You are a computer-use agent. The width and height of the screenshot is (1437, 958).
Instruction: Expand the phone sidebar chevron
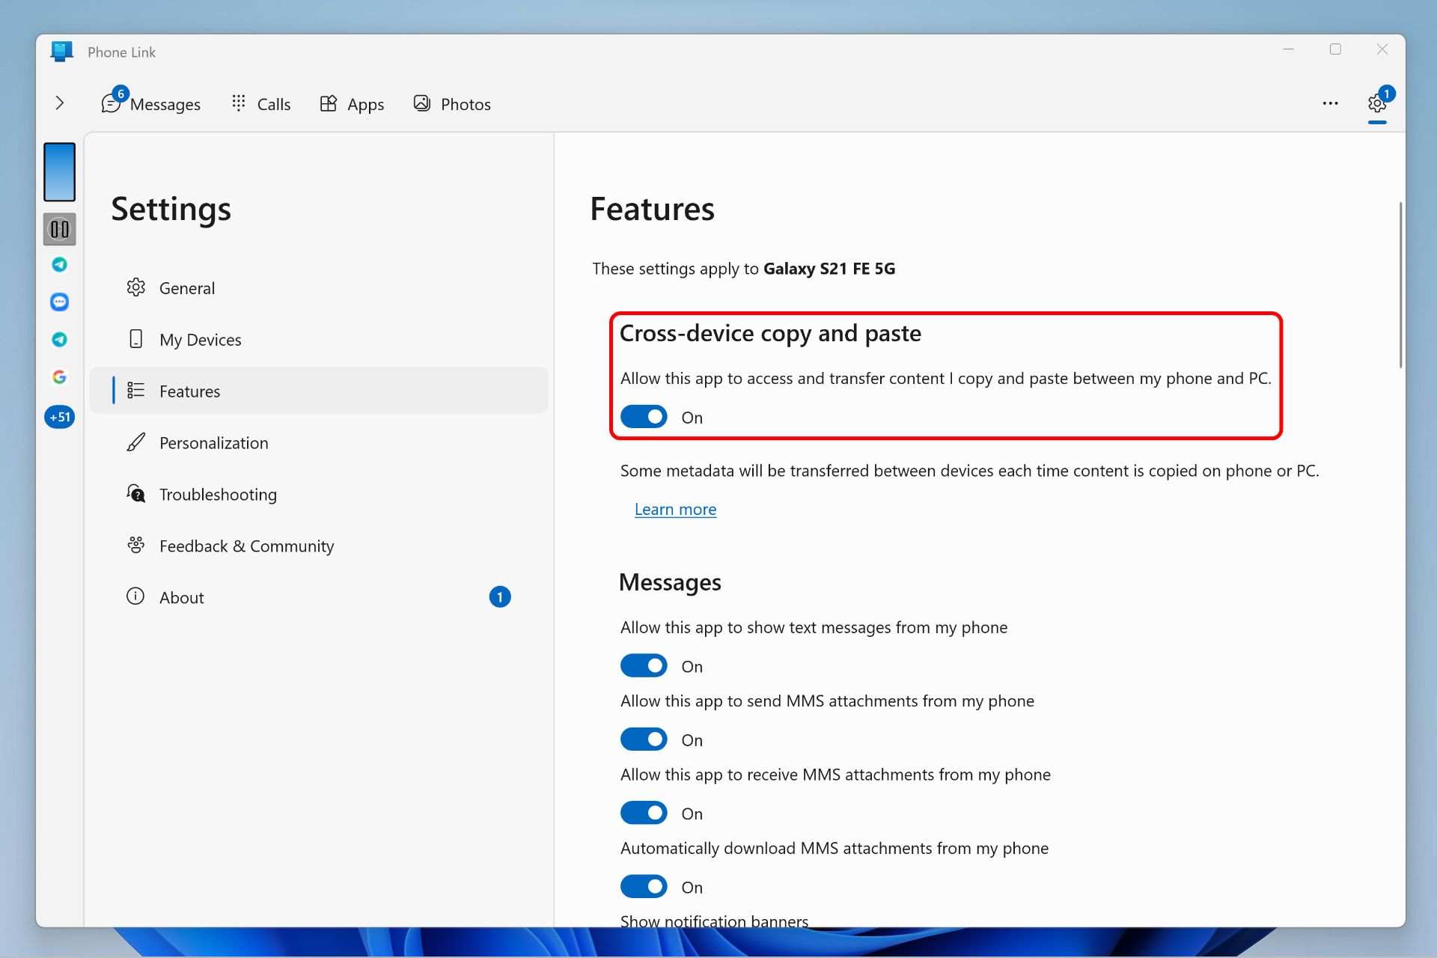pos(60,103)
